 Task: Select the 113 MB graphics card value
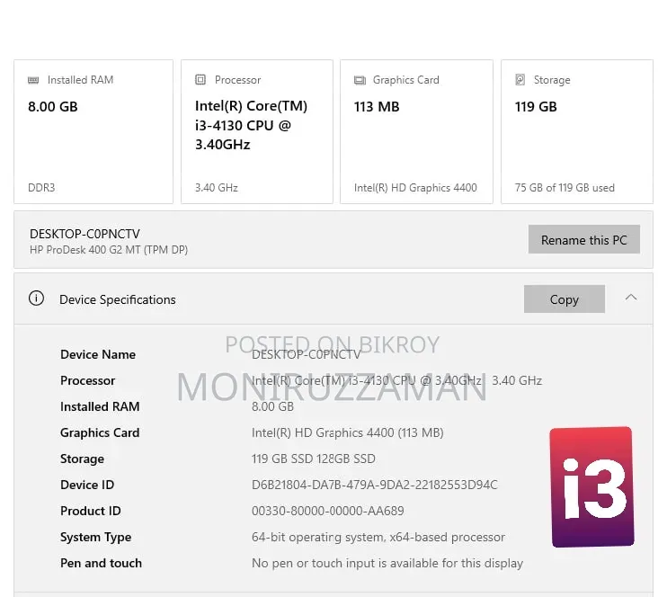pyautogui.click(x=377, y=106)
